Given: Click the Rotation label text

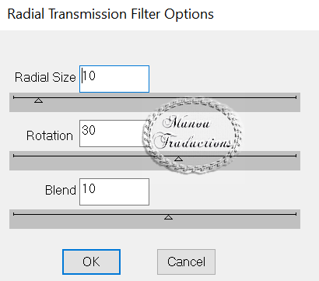Looking at the screenshot, I should coord(50,135).
